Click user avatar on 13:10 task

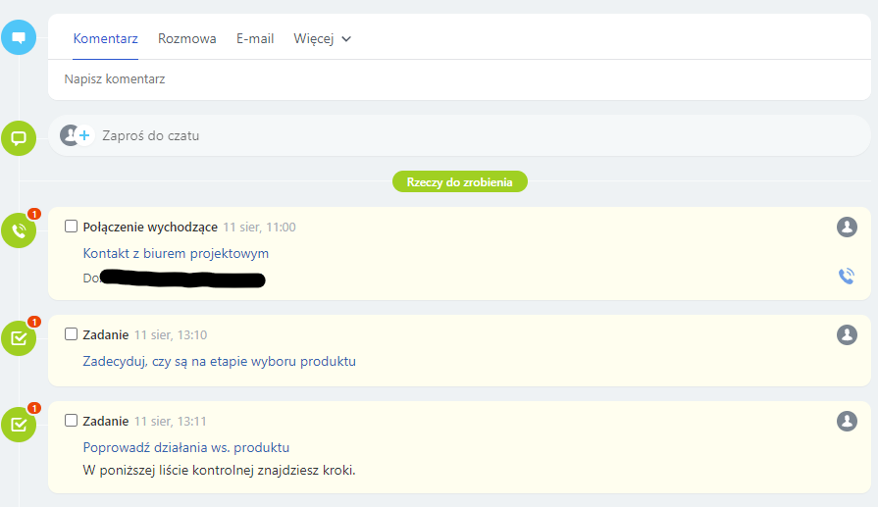[x=847, y=335]
